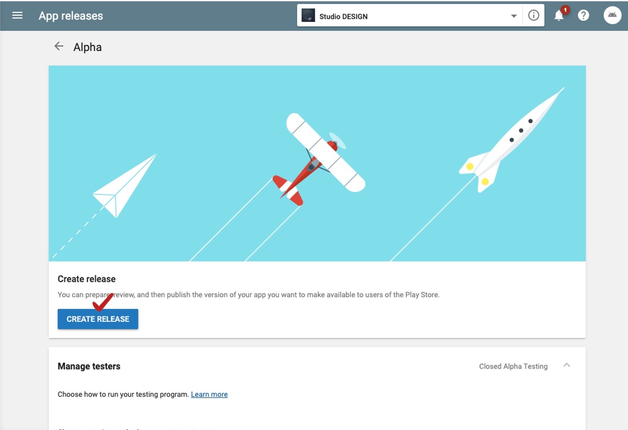
Task: Click the app info circle icon
Action: (x=534, y=16)
